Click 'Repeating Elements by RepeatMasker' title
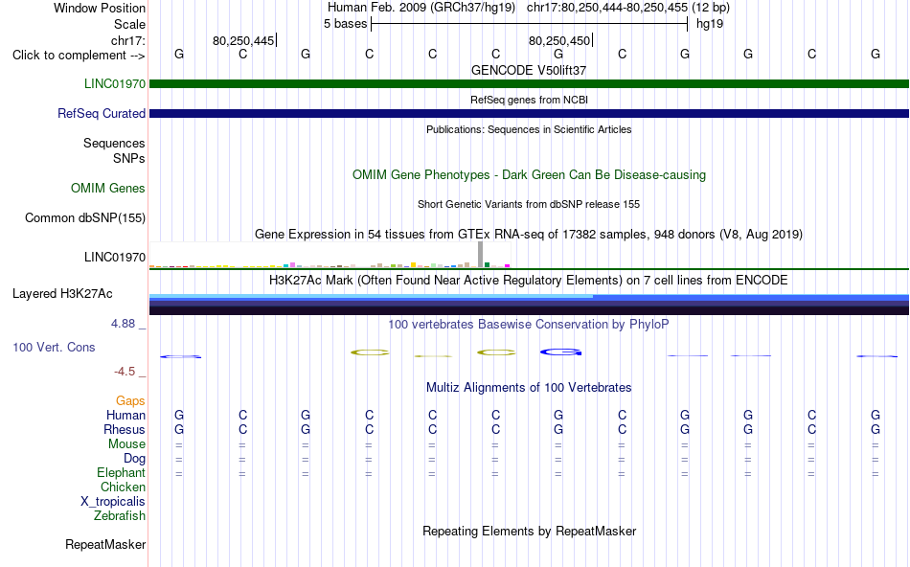Viewport: 910px width, 567px height. point(529,531)
